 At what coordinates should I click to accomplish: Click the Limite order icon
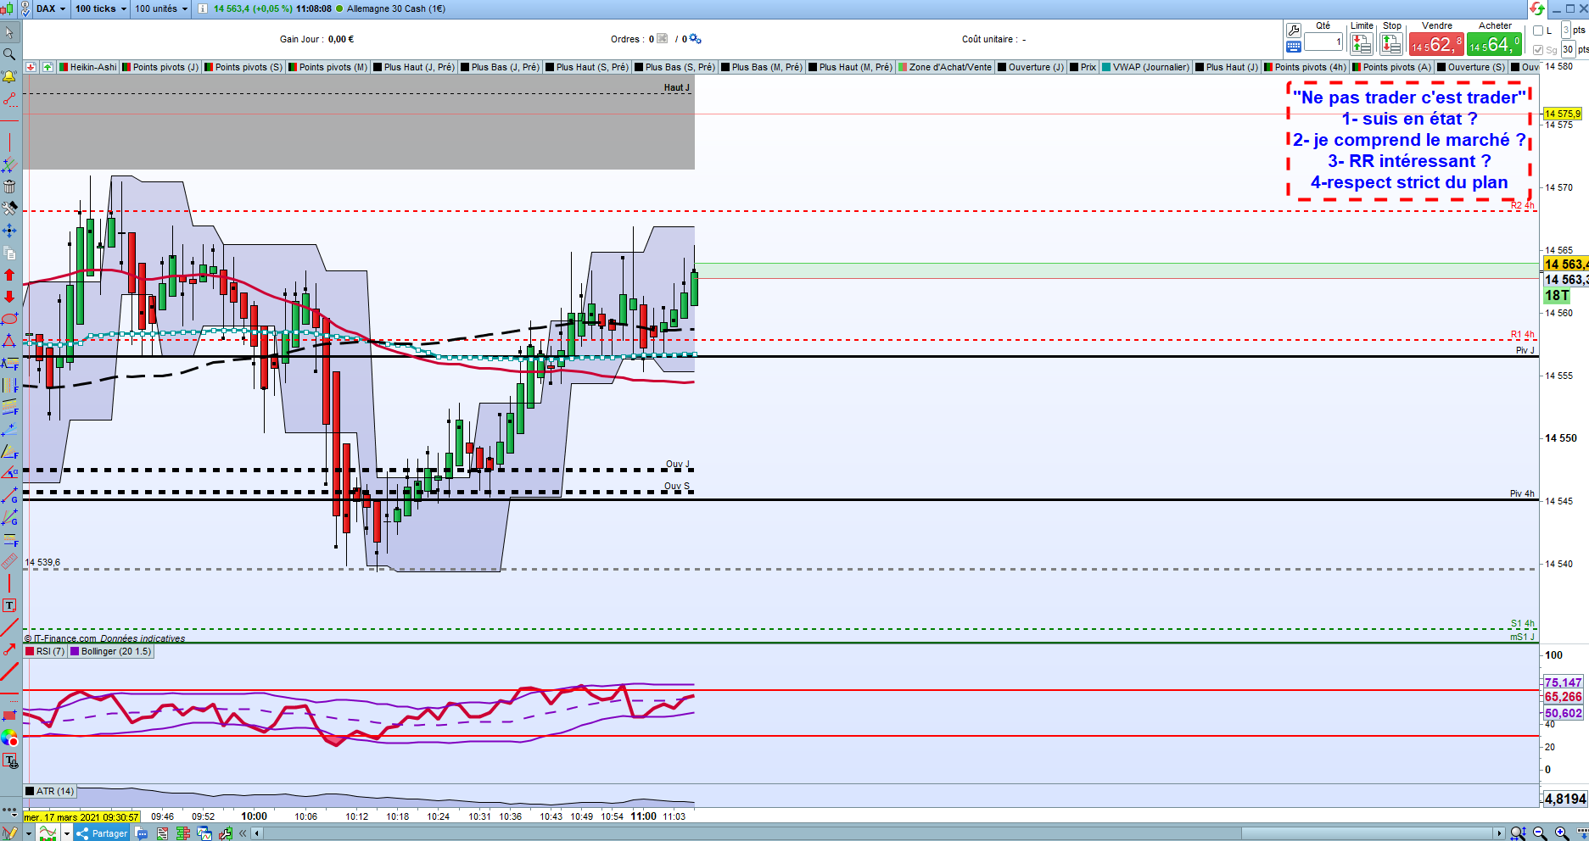(1361, 43)
